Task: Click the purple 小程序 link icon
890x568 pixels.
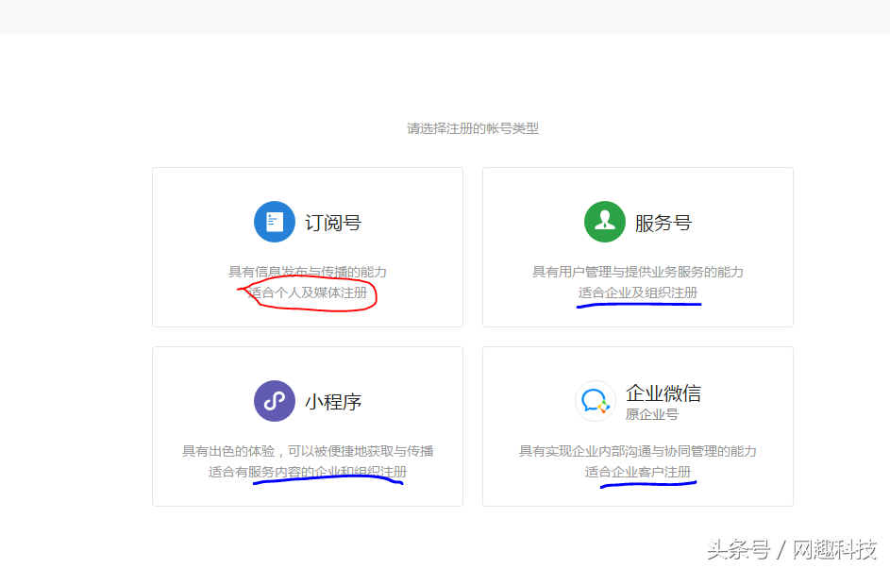Action: (x=274, y=401)
